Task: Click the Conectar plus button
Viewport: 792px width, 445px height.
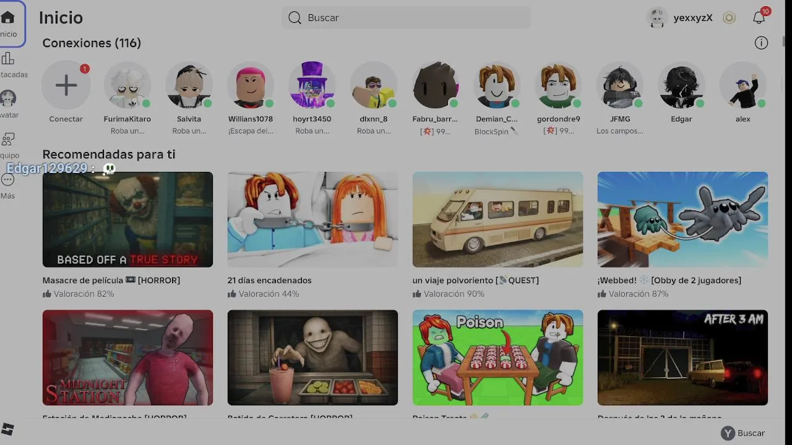Action: pos(66,85)
